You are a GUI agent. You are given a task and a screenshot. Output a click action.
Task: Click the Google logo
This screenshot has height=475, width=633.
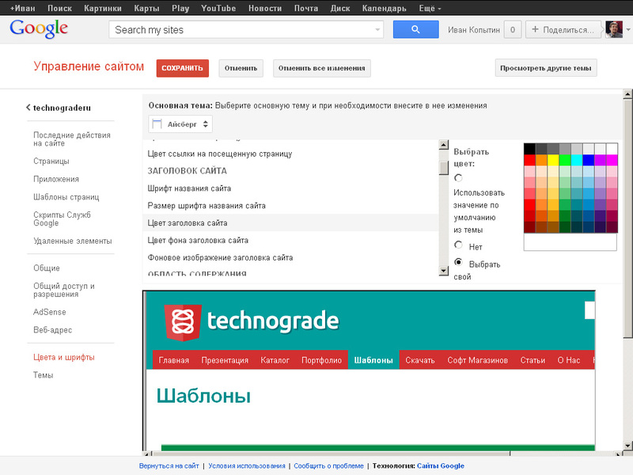pyautogui.click(x=39, y=29)
